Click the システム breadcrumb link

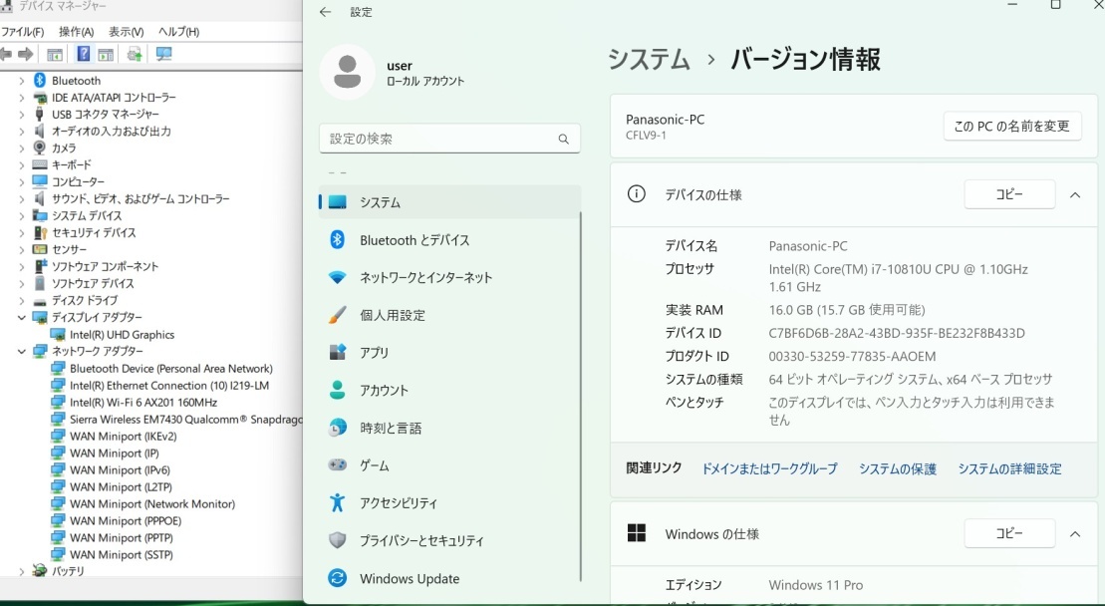[649, 59]
